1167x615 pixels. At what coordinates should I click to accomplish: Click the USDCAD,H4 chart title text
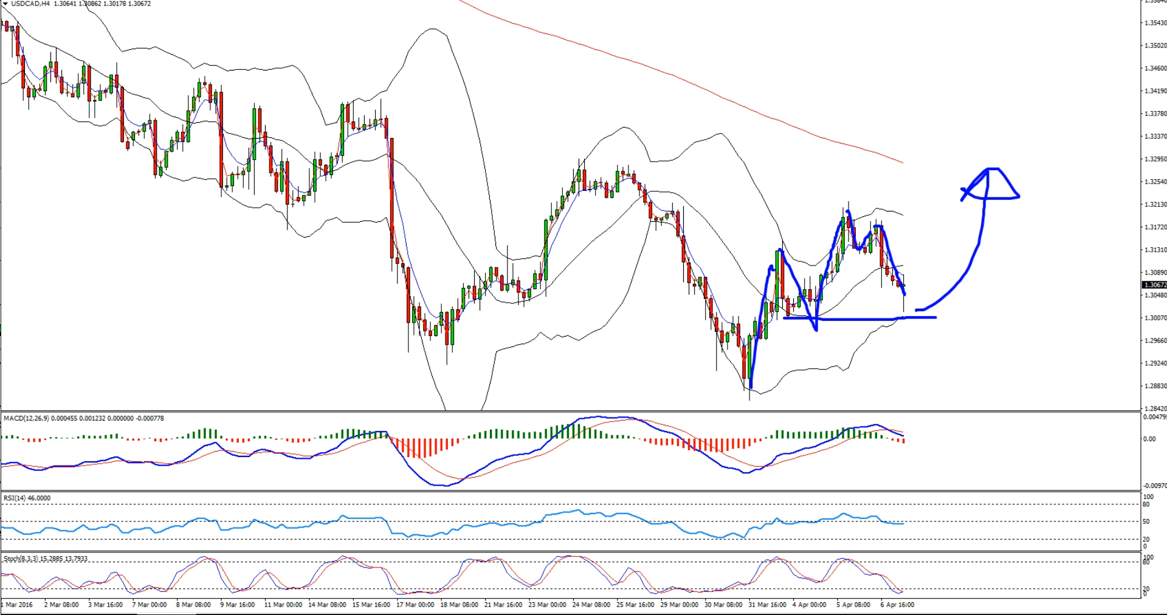point(31,4)
